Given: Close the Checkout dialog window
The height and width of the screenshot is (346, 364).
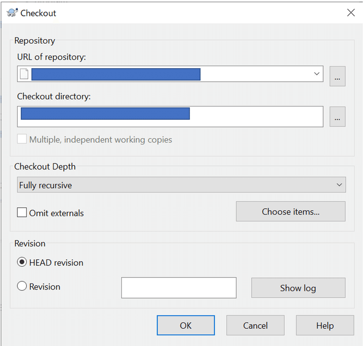Looking at the screenshot, I should (351, 13).
